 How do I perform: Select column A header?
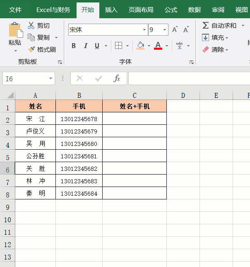[35, 95]
